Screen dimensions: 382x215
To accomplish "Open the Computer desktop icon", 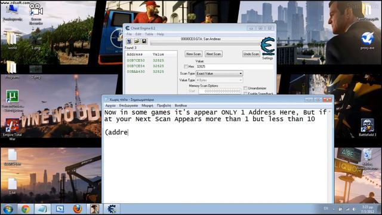I will tap(13, 12).
